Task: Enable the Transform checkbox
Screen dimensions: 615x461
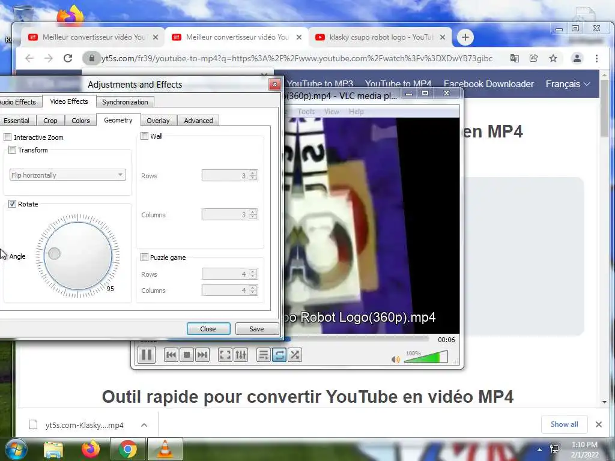Action: tap(12, 149)
